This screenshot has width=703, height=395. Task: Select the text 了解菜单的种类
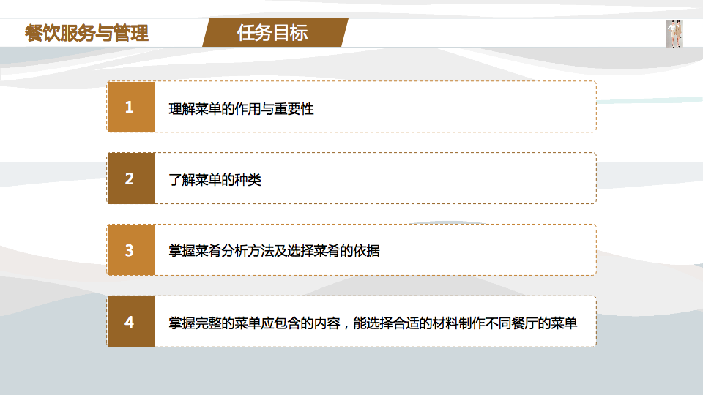click(215, 180)
